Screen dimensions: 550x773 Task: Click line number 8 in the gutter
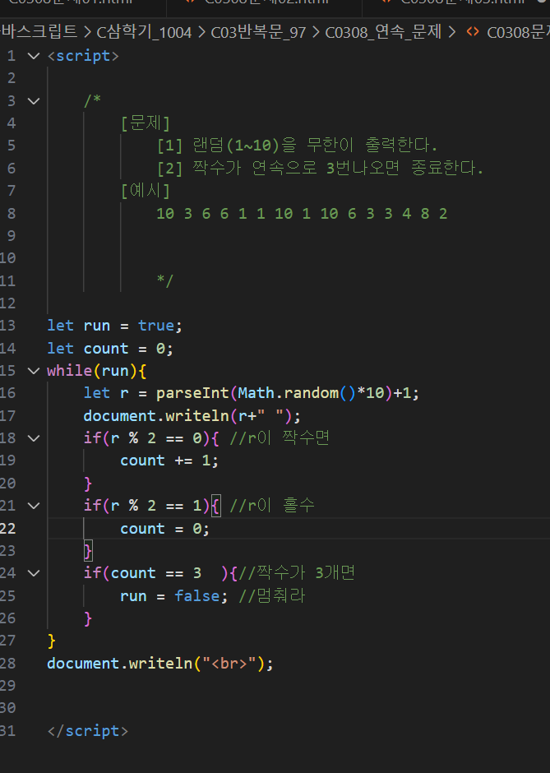click(x=12, y=214)
